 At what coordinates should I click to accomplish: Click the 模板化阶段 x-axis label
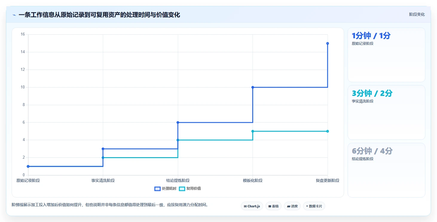tap(253, 180)
